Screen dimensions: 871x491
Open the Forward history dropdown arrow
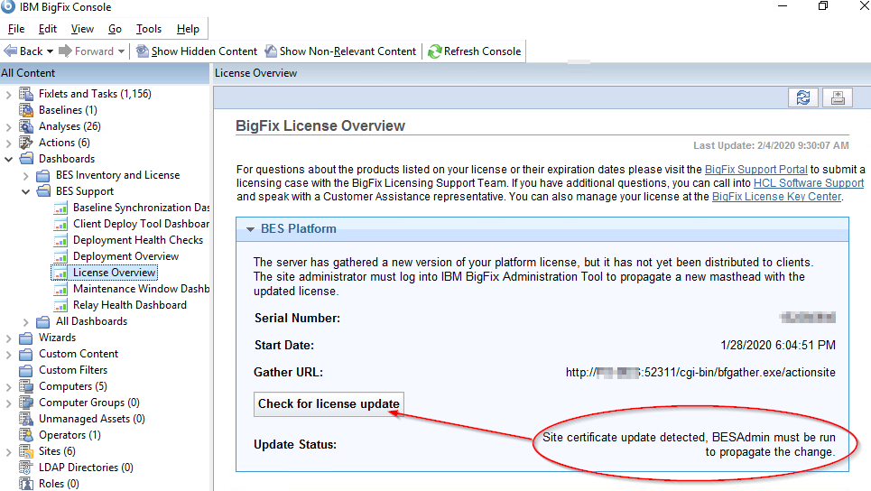point(121,51)
